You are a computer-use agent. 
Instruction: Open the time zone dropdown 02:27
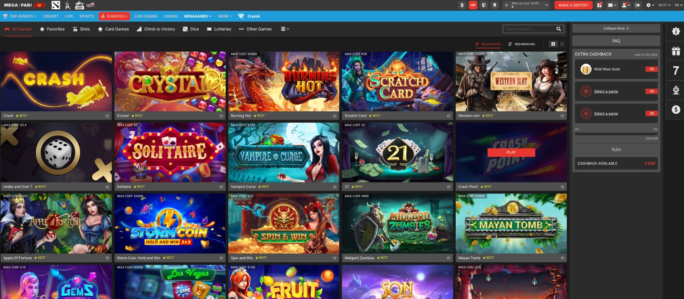[664, 5]
